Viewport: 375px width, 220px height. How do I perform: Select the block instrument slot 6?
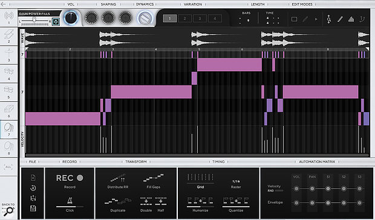tap(9, 111)
